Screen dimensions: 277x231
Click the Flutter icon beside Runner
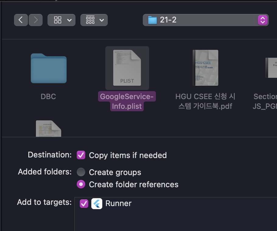[x=97, y=203]
